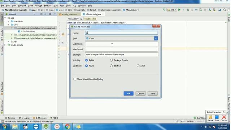Click Collapse All icon in Project panel
The height and width of the screenshot is (130, 231).
coord(45,14)
